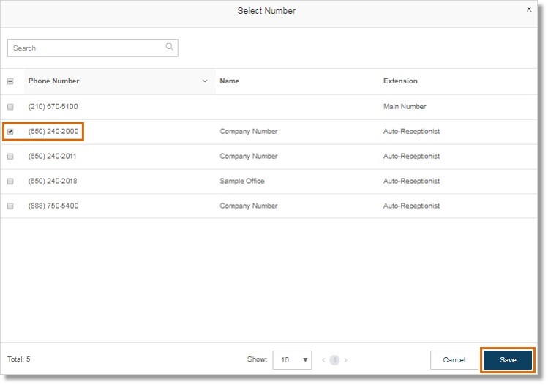Check the (650) 240-2018 row checkbox
Viewport: 548px width, 385px height.
(10, 181)
